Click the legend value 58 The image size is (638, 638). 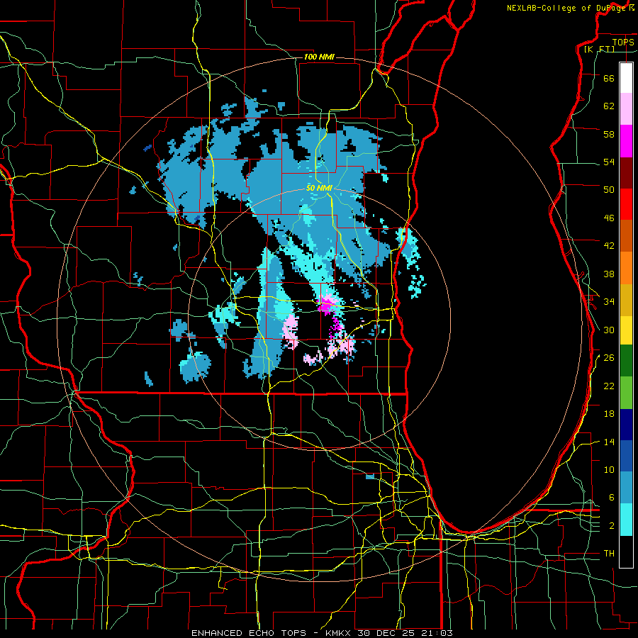coord(609,134)
